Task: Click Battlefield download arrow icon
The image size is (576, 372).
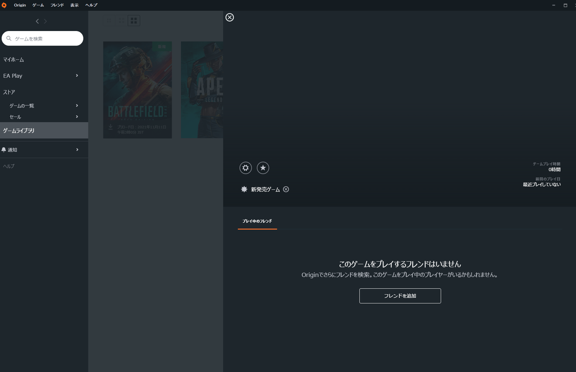Action: tap(111, 127)
